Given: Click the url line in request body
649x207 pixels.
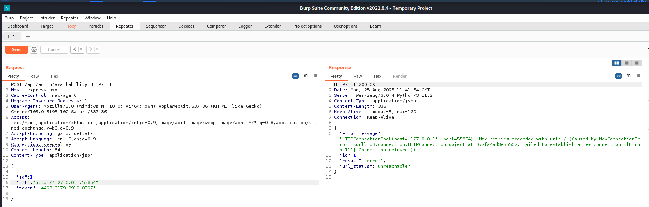Looking at the screenshot, I should point(59,182).
